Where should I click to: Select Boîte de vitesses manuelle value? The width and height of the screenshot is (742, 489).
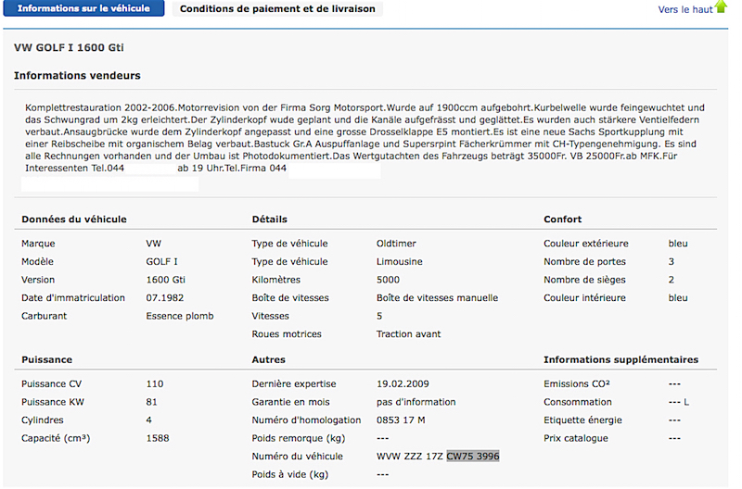click(x=437, y=297)
